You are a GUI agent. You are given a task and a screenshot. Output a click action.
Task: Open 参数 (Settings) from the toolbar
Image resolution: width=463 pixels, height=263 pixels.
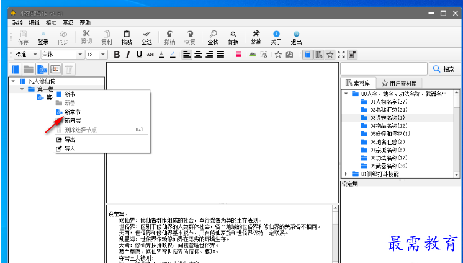point(256,37)
